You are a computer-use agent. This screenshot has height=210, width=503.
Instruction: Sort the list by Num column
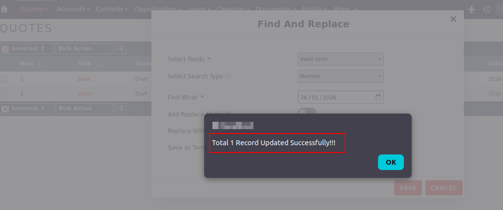[x=40, y=64]
